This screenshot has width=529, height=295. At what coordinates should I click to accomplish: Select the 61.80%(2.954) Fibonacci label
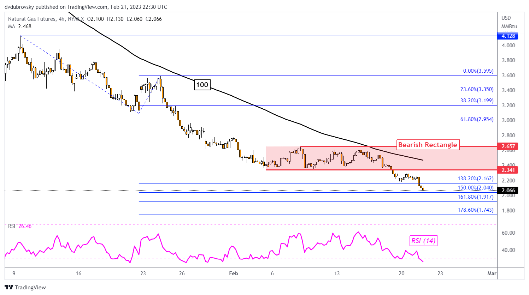[x=477, y=119]
